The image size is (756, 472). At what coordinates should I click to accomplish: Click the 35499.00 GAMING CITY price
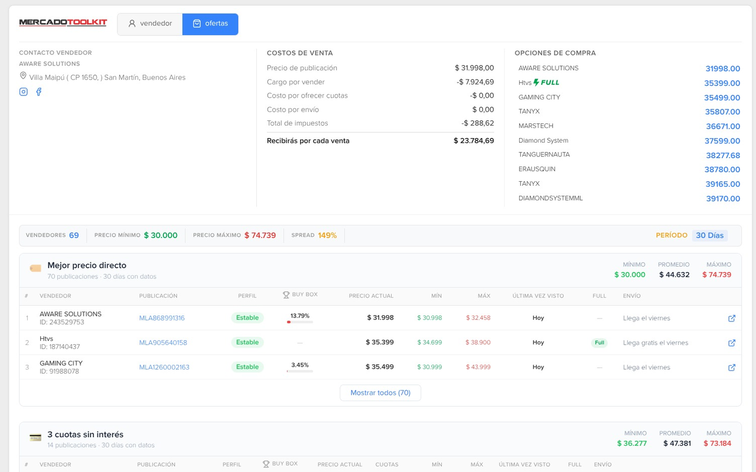tap(722, 97)
